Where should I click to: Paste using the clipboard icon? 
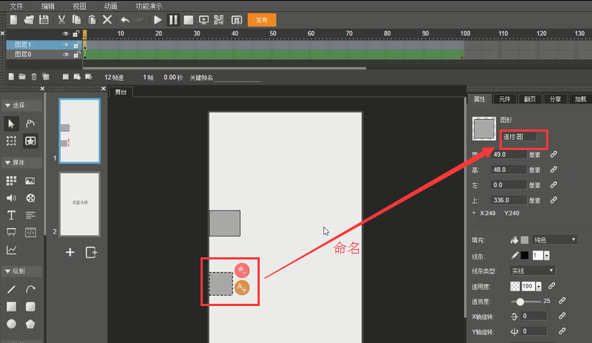click(x=92, y=20)
